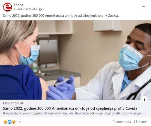Click the masked woman in the preview photo
This screenshot has height=126, width=151.
click(x=20, y=60)
